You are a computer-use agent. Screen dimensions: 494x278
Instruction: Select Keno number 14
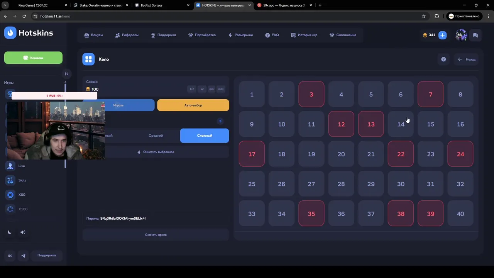click(401, 124)
